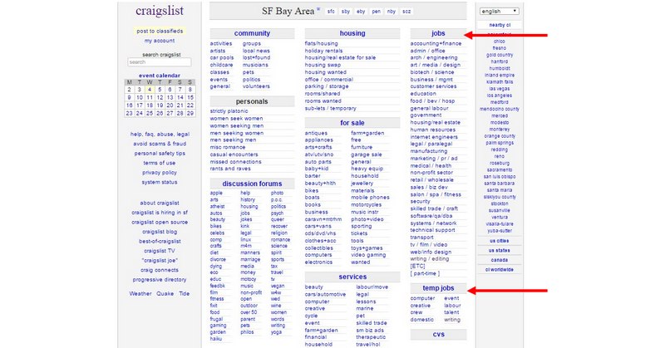Open computers for sale category
The width and height of the screenshot is (665, 348).
tap(318, 255)
